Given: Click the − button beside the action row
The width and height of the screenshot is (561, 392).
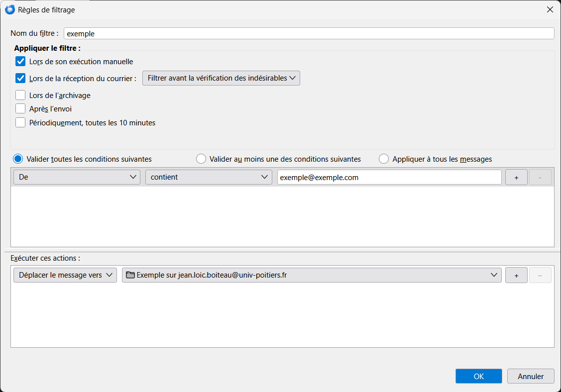Looking at the screenshot, I should (540, 275).
